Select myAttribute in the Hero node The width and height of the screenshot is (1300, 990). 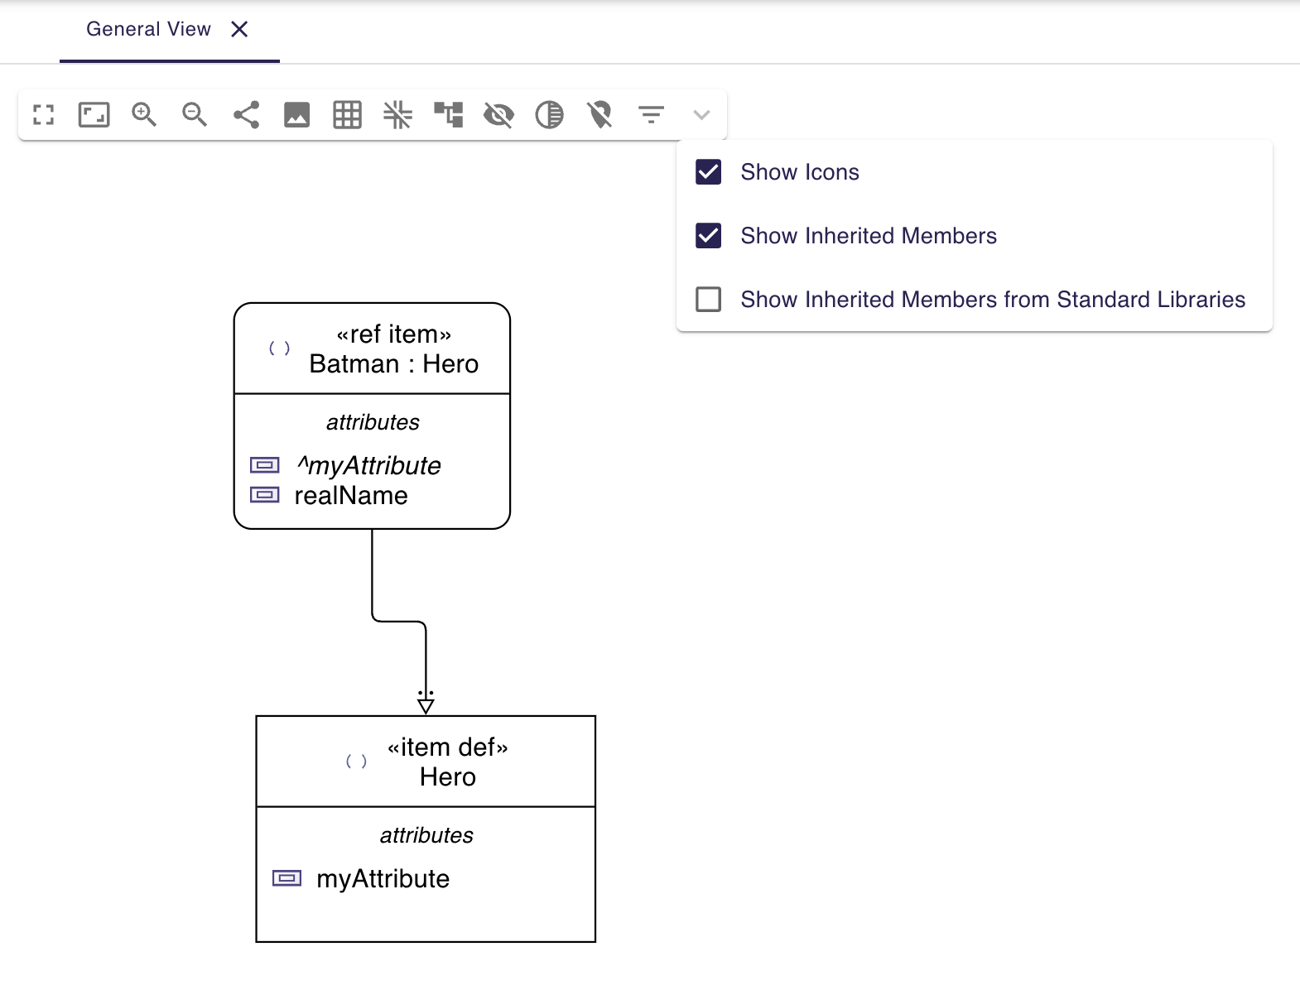pos(383,878)
